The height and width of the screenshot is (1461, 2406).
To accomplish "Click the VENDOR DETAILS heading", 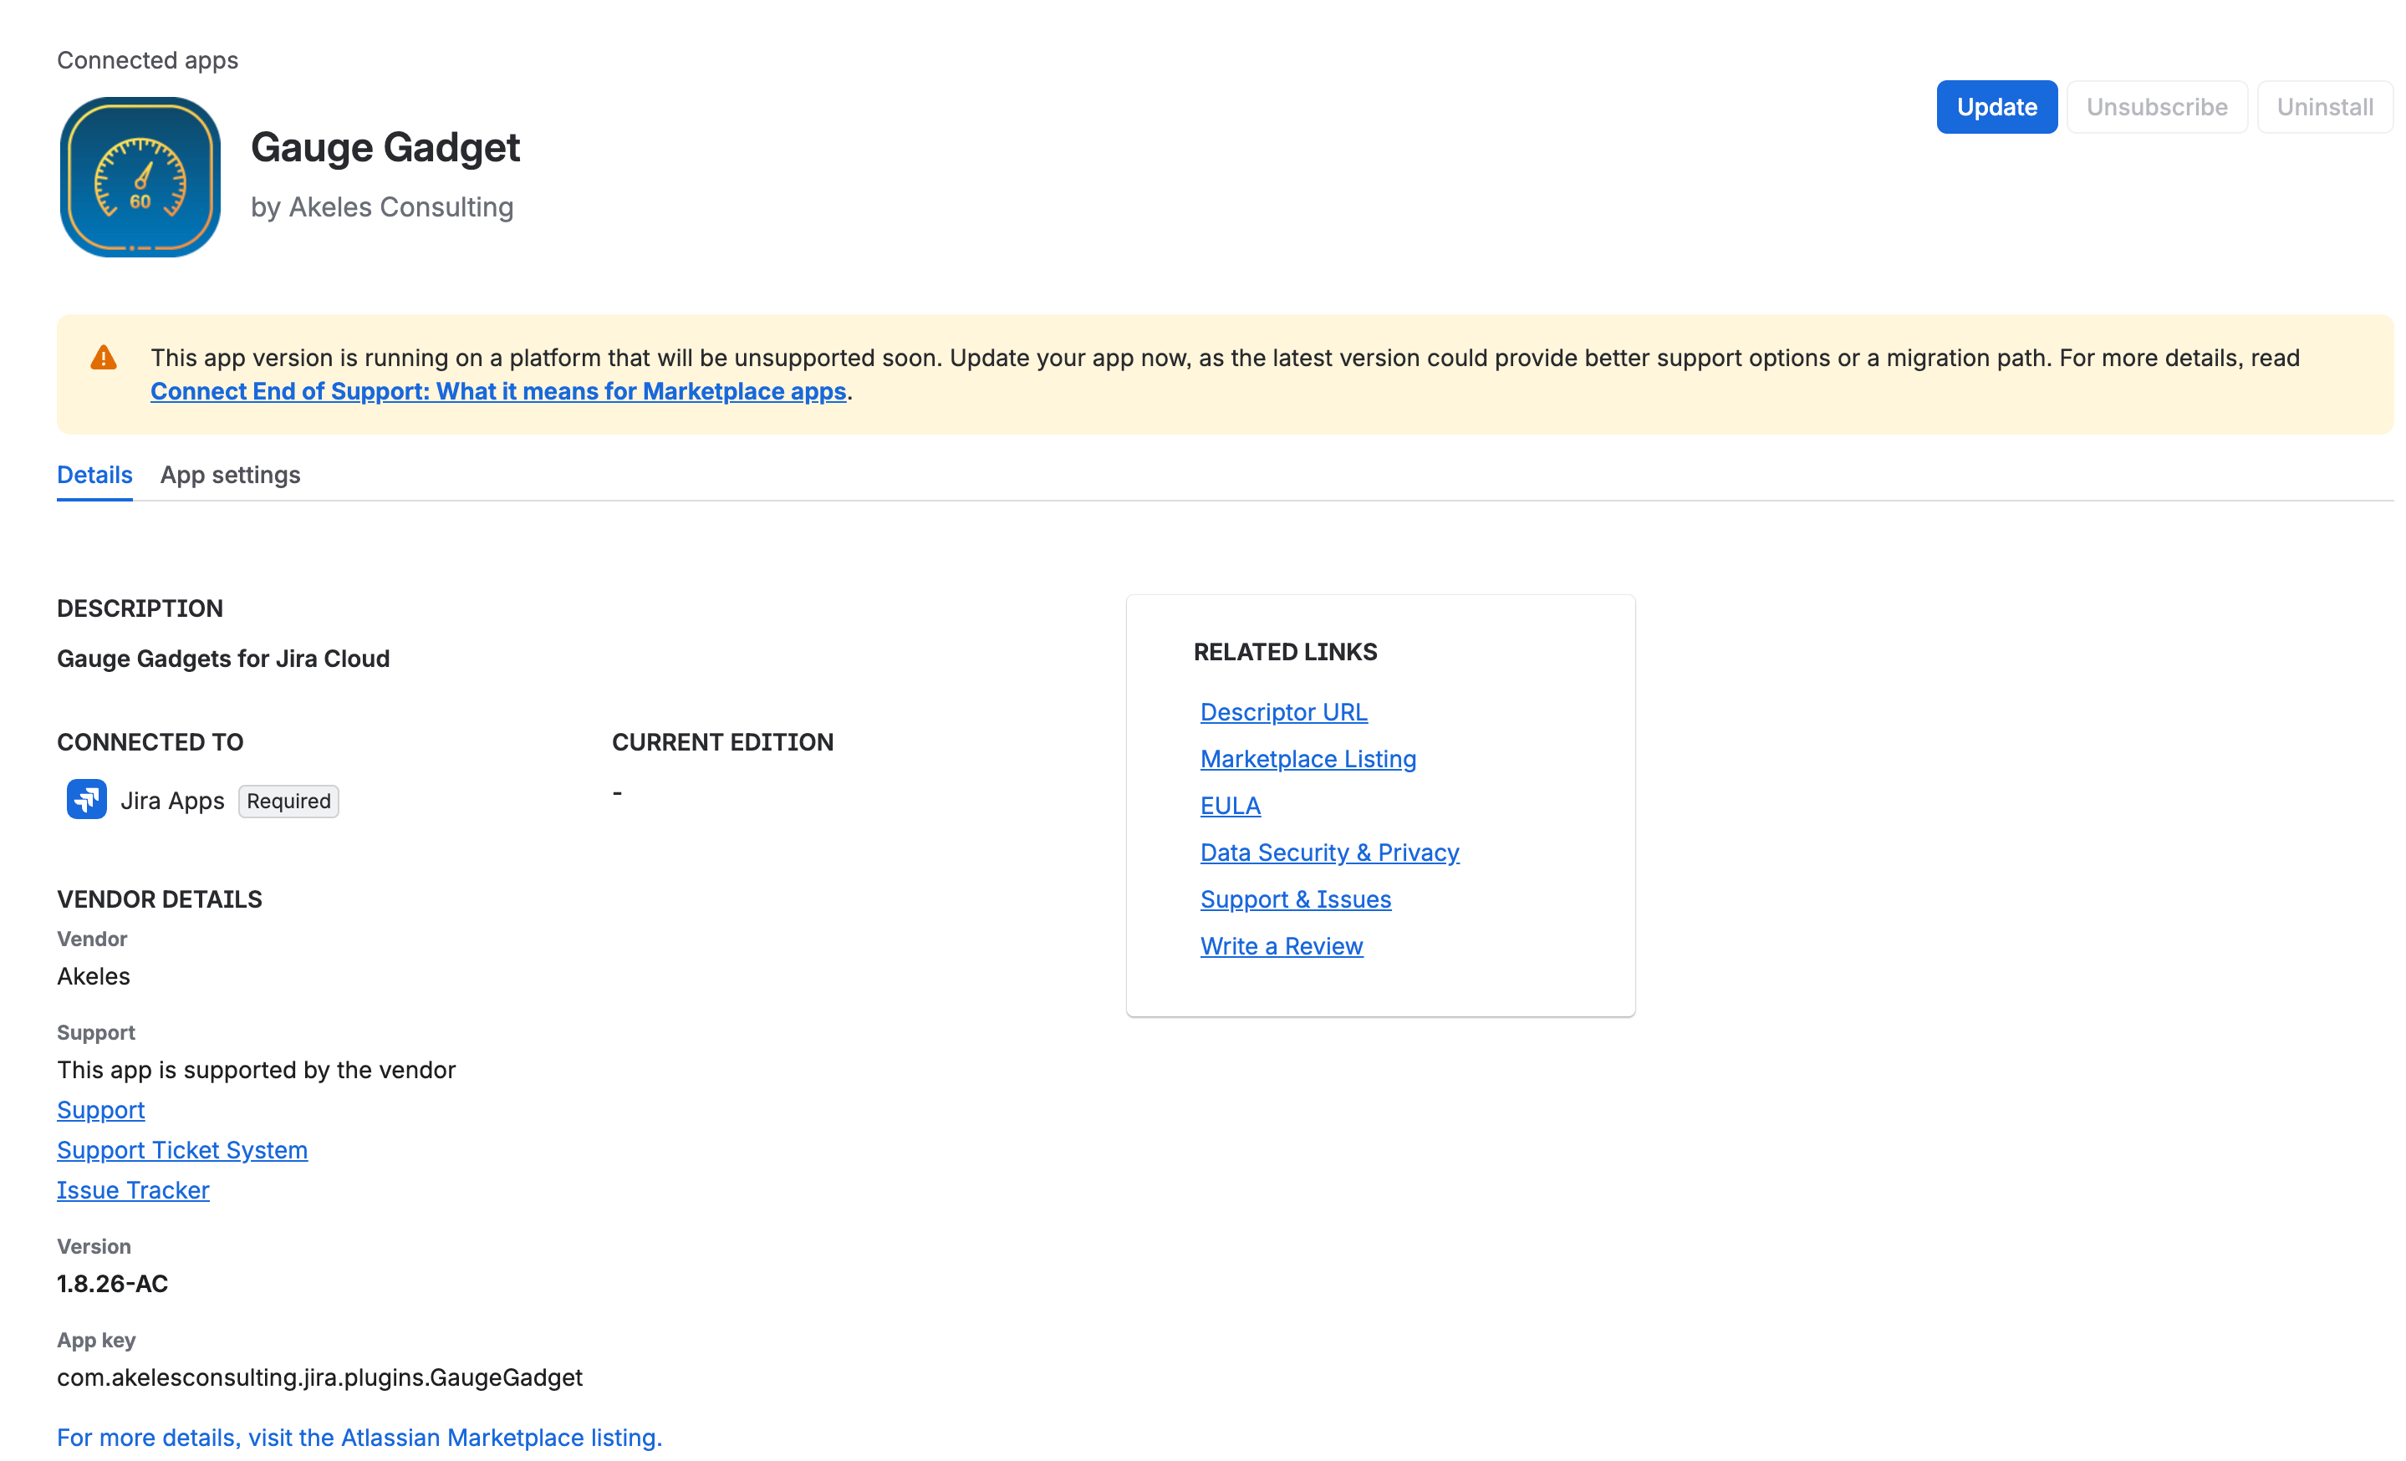I will pyautogui.click(x=159, y=900).
